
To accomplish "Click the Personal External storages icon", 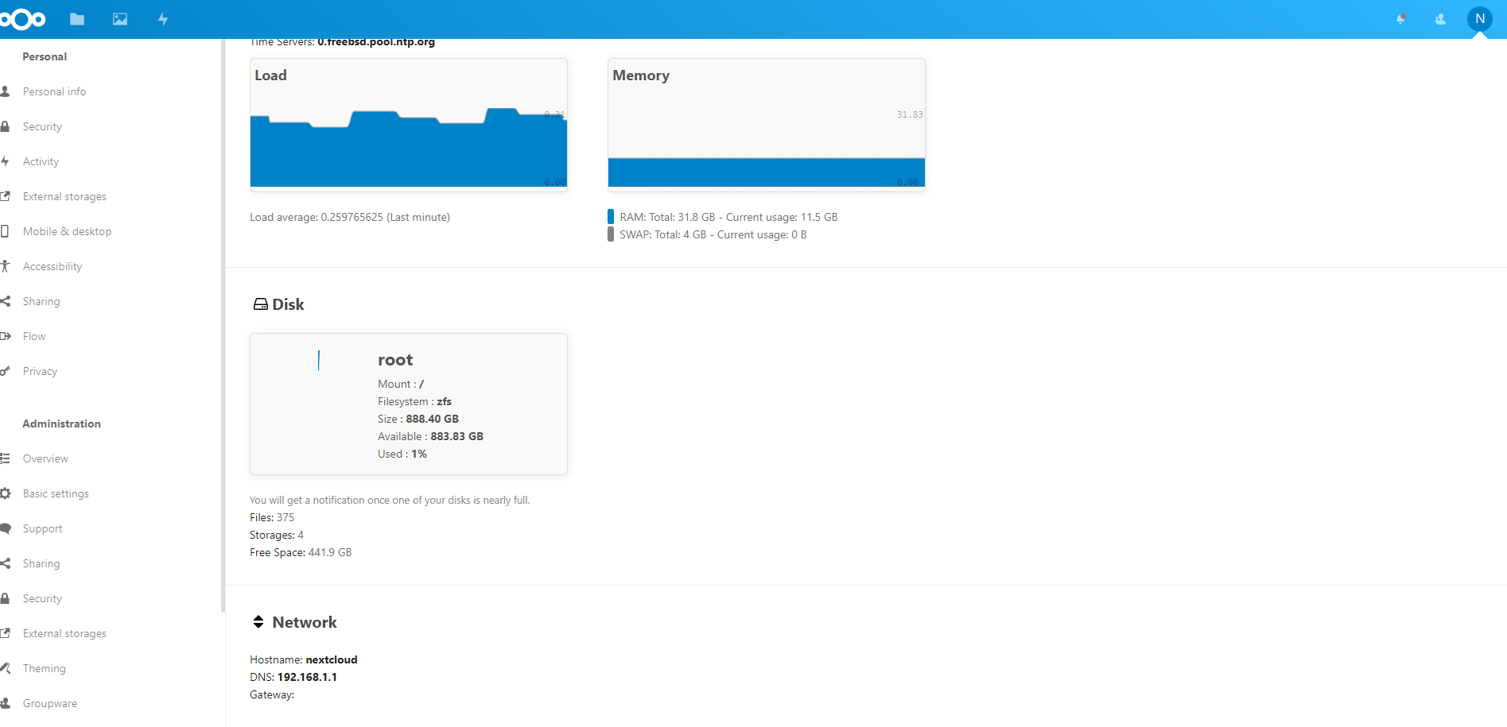I will pyautogui.click(x=5, y=196).
